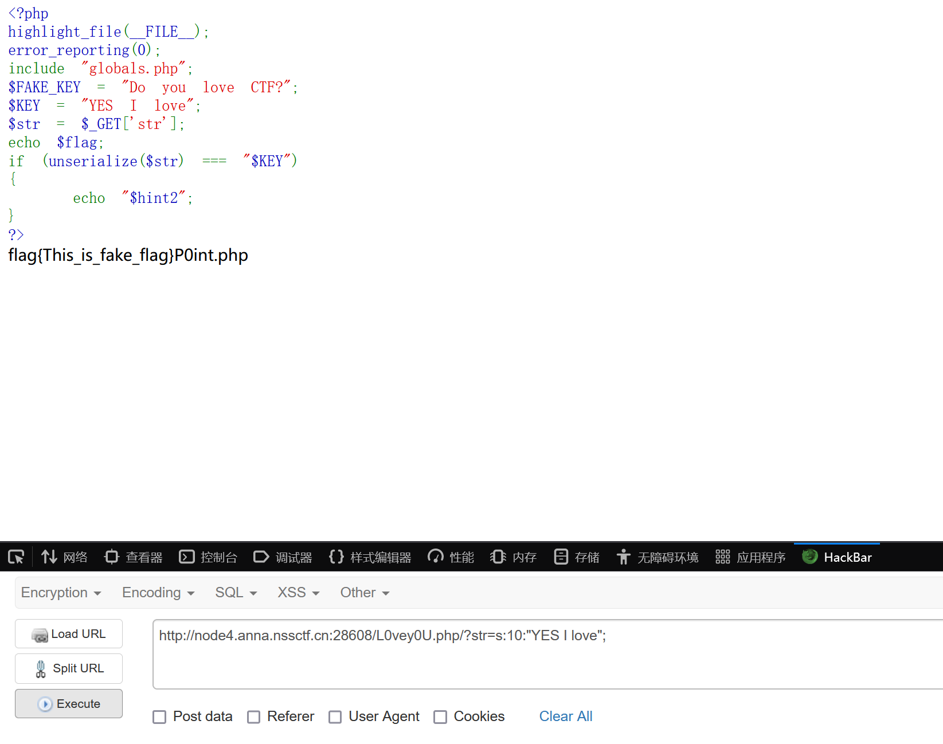
Task: Click inside the HackBar URL text field
Action: [x=545, y=654]
